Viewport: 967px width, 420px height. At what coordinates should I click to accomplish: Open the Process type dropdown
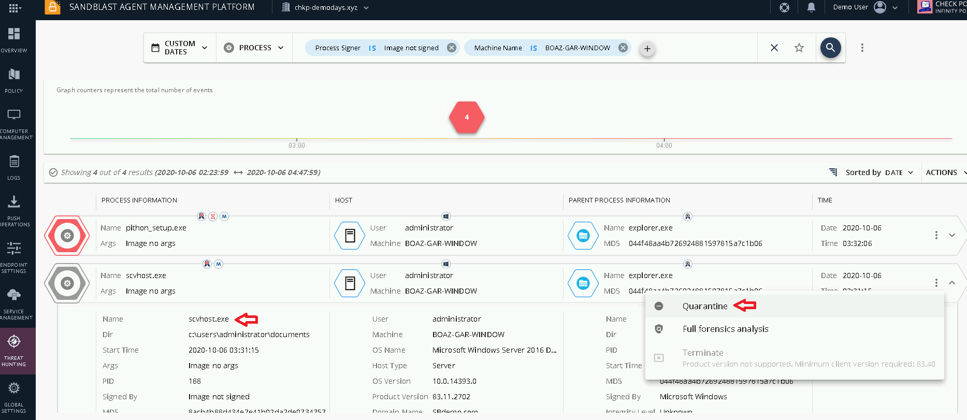pyautogui.click(x=254, y=48)
